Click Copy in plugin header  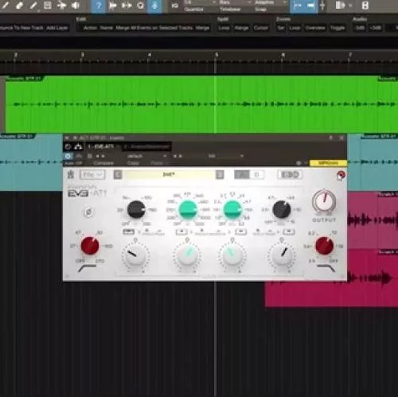pos(133,163)
